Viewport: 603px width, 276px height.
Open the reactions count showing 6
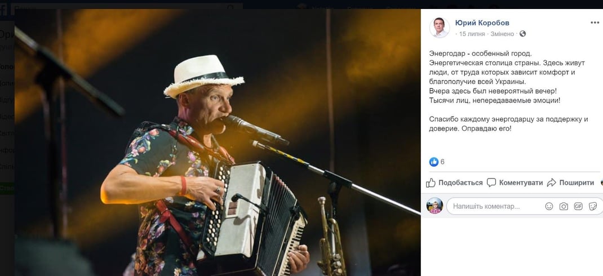(x=442, y=162)
